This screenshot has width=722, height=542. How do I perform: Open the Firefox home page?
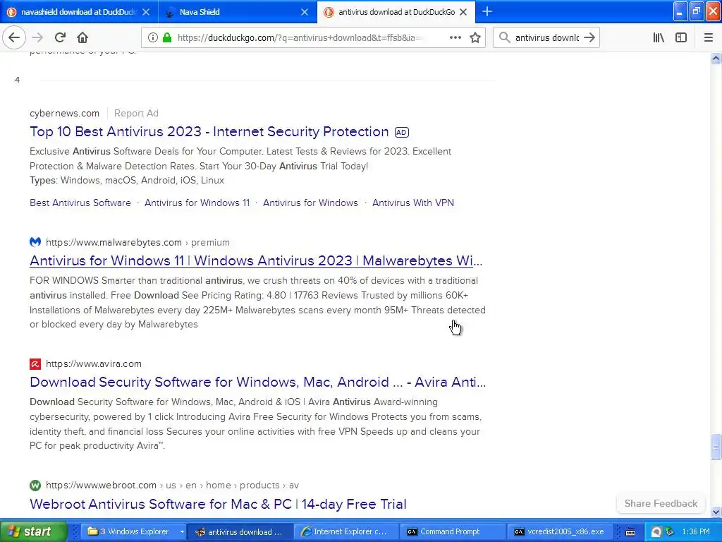click(82, 37)
